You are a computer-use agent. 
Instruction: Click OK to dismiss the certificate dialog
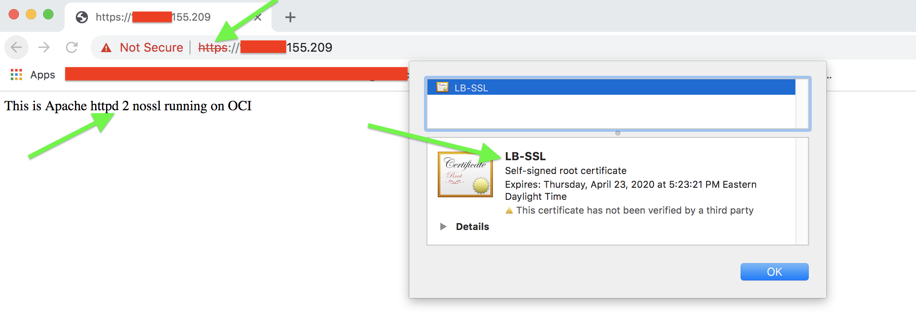pyautogui.click(x=774, y=272)
